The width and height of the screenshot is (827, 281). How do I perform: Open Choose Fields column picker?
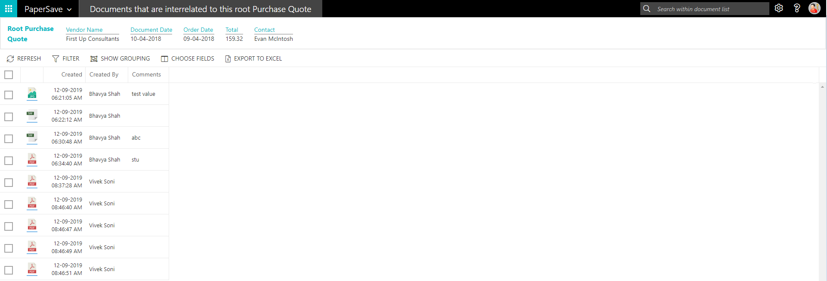click(188, 58)
